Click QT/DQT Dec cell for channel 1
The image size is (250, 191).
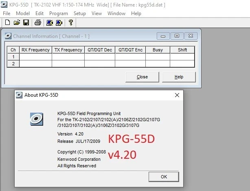[x=100, y=57]
